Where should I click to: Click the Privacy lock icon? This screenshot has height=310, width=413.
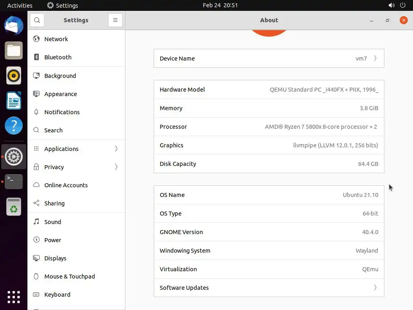pos(36,167)
